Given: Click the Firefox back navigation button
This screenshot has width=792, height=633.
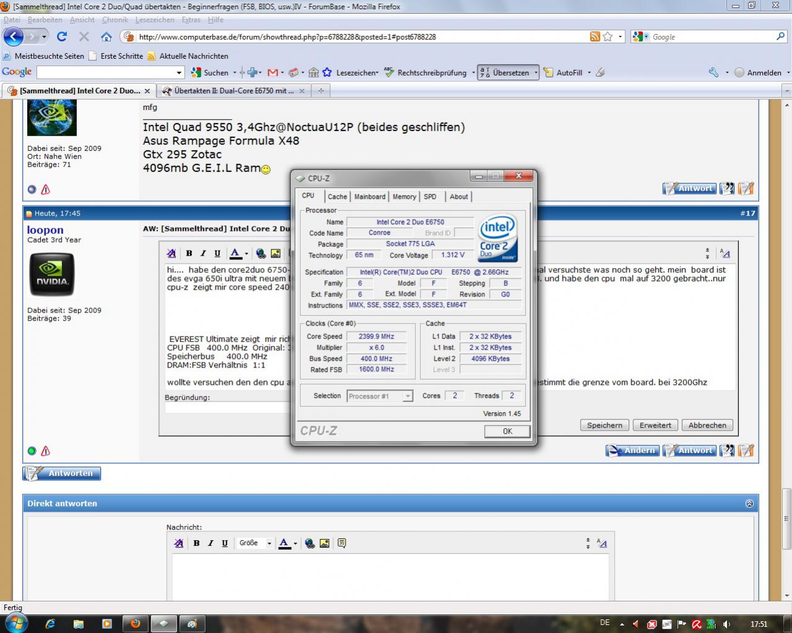Looking at the screenshot, I should pos(14,37).
